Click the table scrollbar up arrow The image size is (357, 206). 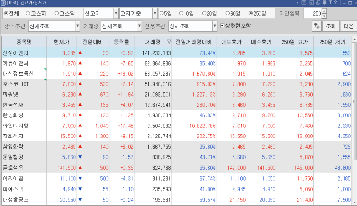click(x=354, y=39)
